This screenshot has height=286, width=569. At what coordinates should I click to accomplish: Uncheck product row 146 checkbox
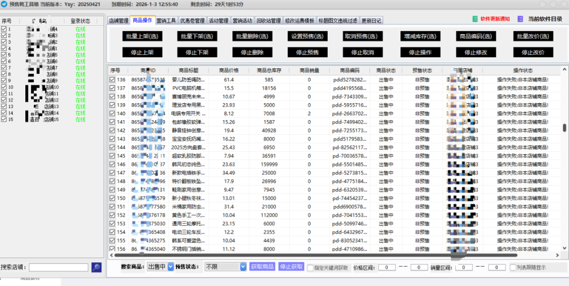click(113, 164)
